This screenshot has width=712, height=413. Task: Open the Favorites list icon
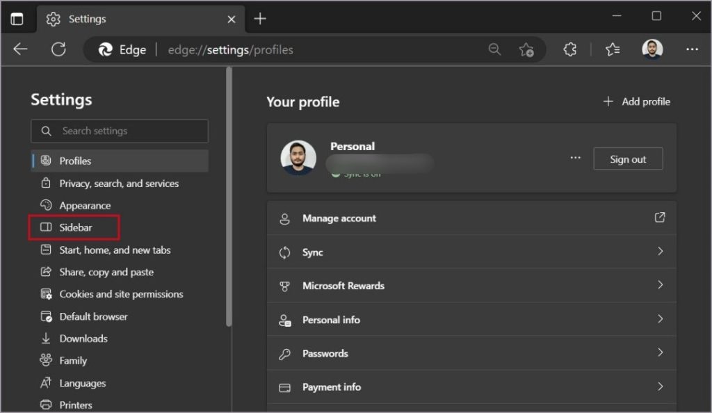tap(612, 49)
